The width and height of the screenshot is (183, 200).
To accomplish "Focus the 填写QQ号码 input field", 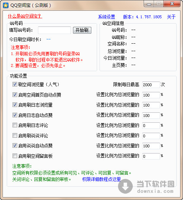I will click(x=54, y=30).
